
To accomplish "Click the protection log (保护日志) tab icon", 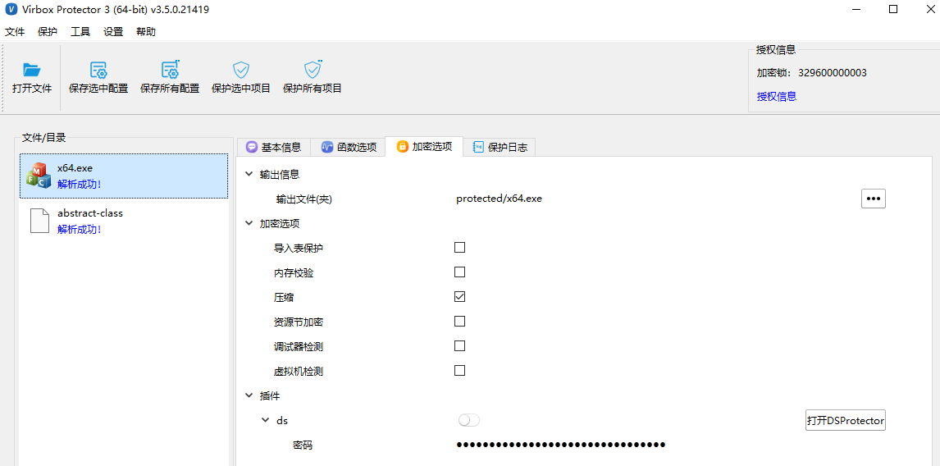I will [x=478, y=147].
